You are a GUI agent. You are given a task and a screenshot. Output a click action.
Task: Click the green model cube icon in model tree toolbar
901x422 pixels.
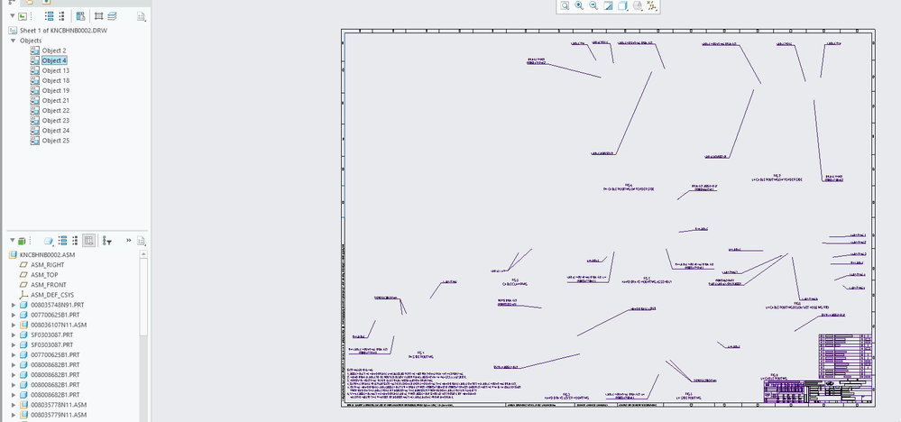[x=22, y=241]
